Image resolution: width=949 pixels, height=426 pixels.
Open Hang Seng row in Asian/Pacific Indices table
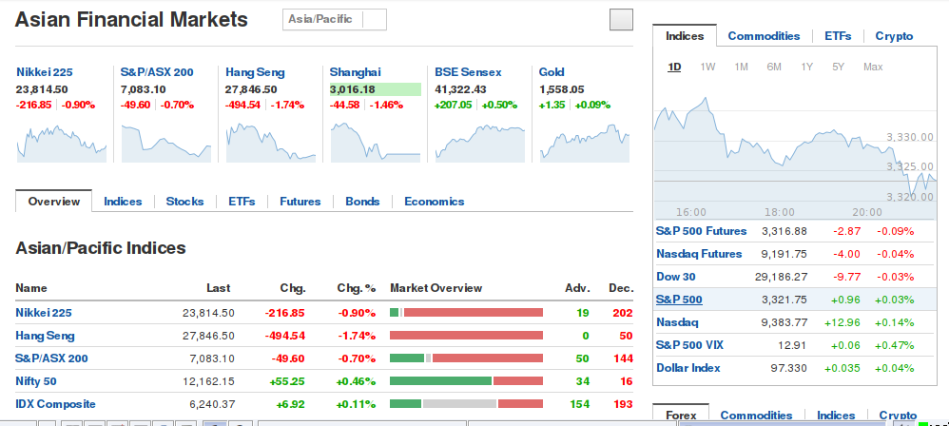point(45,336)
